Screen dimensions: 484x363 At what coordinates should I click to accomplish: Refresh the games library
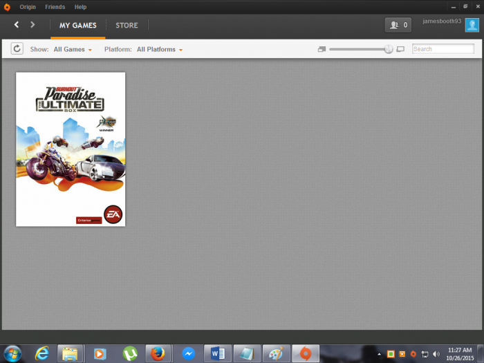pos(17,48)
